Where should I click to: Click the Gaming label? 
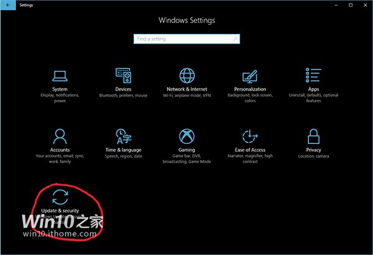coord(186,150)
